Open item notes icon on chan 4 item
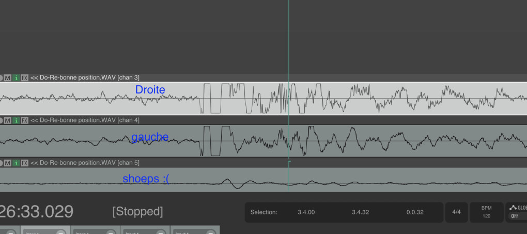The width and height of the screenshot is (527, 234). pos(16,120)
